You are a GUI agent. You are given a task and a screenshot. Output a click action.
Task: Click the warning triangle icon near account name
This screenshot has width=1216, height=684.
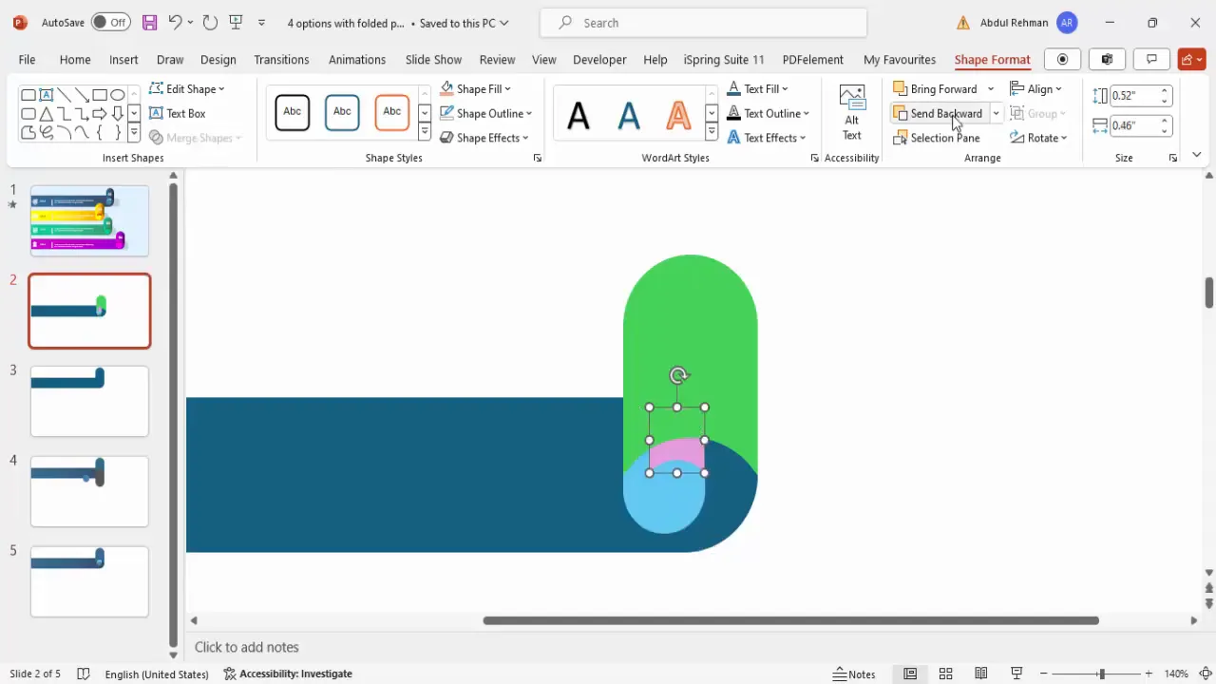tap(963, 23)
